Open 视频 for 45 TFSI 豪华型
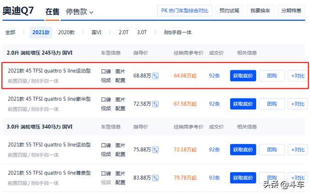310x194 pixels. pyautogui.click(x=106, y=108)
